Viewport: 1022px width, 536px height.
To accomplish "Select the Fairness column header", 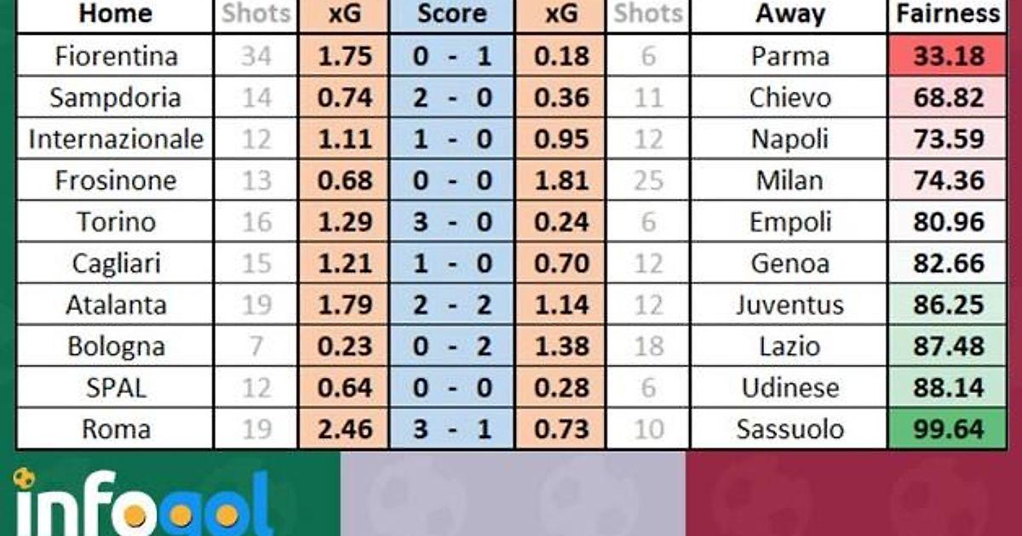I will (948, 14).
